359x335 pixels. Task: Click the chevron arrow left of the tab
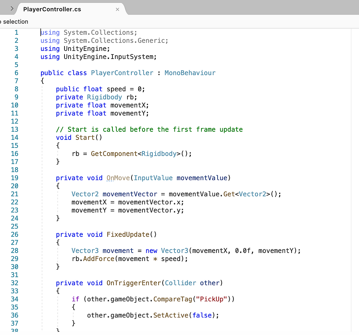coord(12,9)
